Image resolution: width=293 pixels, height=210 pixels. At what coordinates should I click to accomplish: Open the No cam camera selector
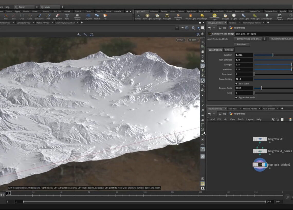[x=193, y=40]
